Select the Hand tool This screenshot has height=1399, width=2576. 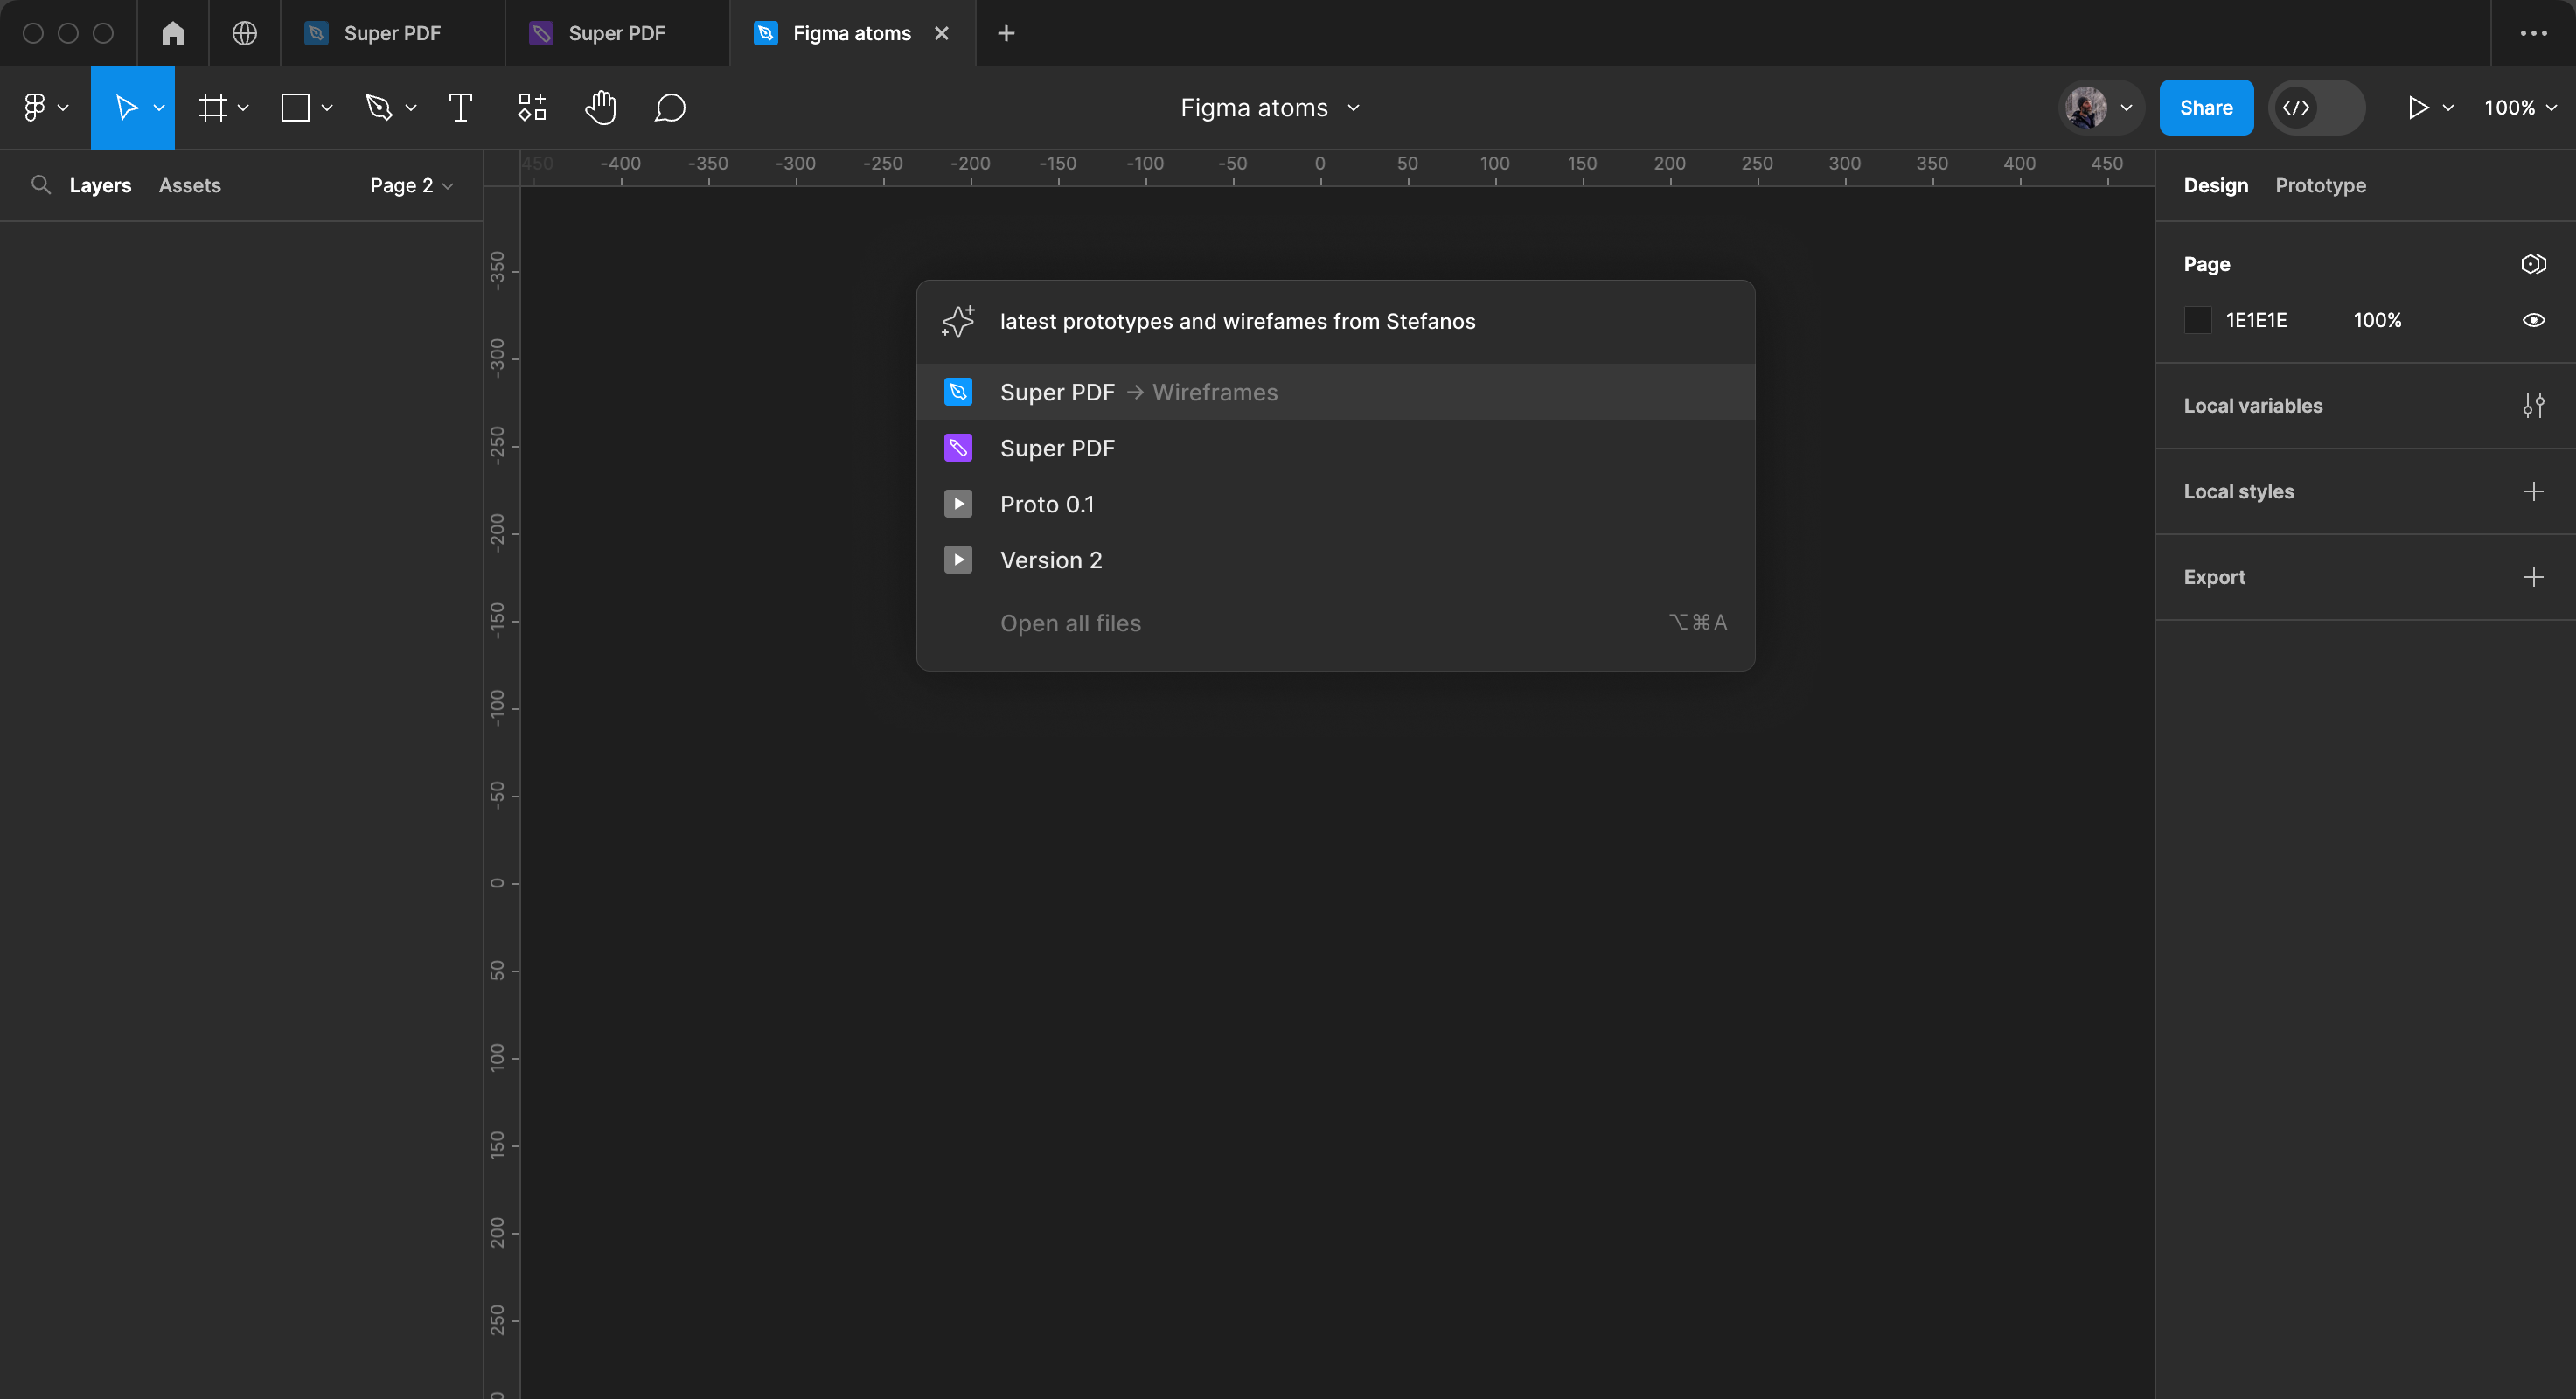[600, 107]
